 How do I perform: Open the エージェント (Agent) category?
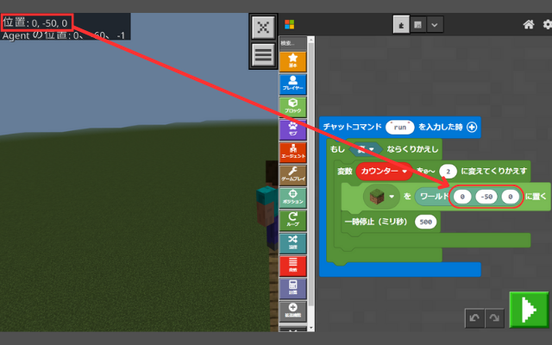(292, 153)
